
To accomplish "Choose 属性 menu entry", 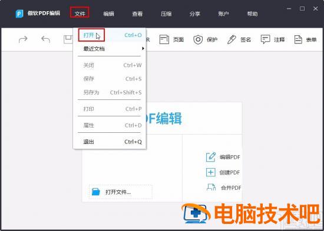I will click(110, 125).
